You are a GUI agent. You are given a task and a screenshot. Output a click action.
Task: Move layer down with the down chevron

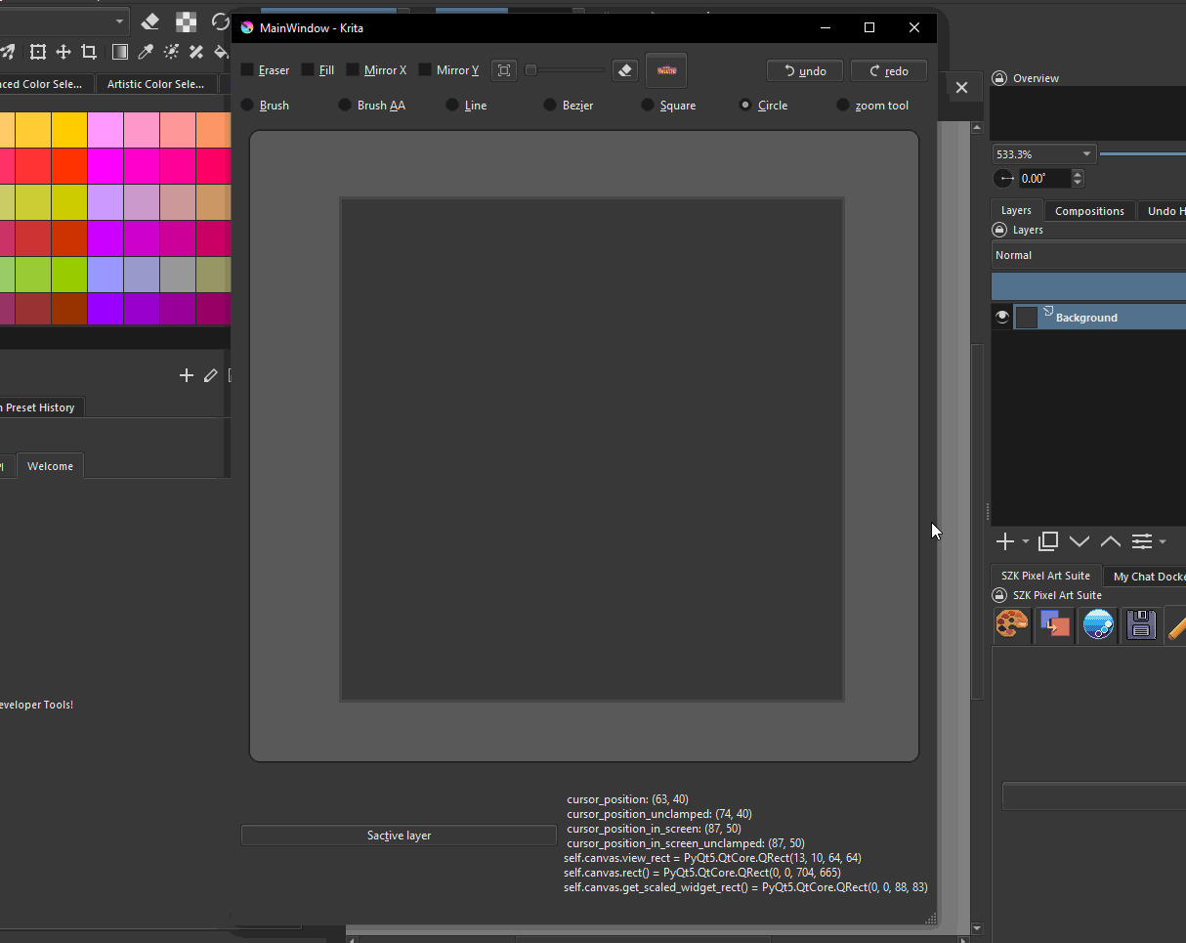tap(1080, 541)
